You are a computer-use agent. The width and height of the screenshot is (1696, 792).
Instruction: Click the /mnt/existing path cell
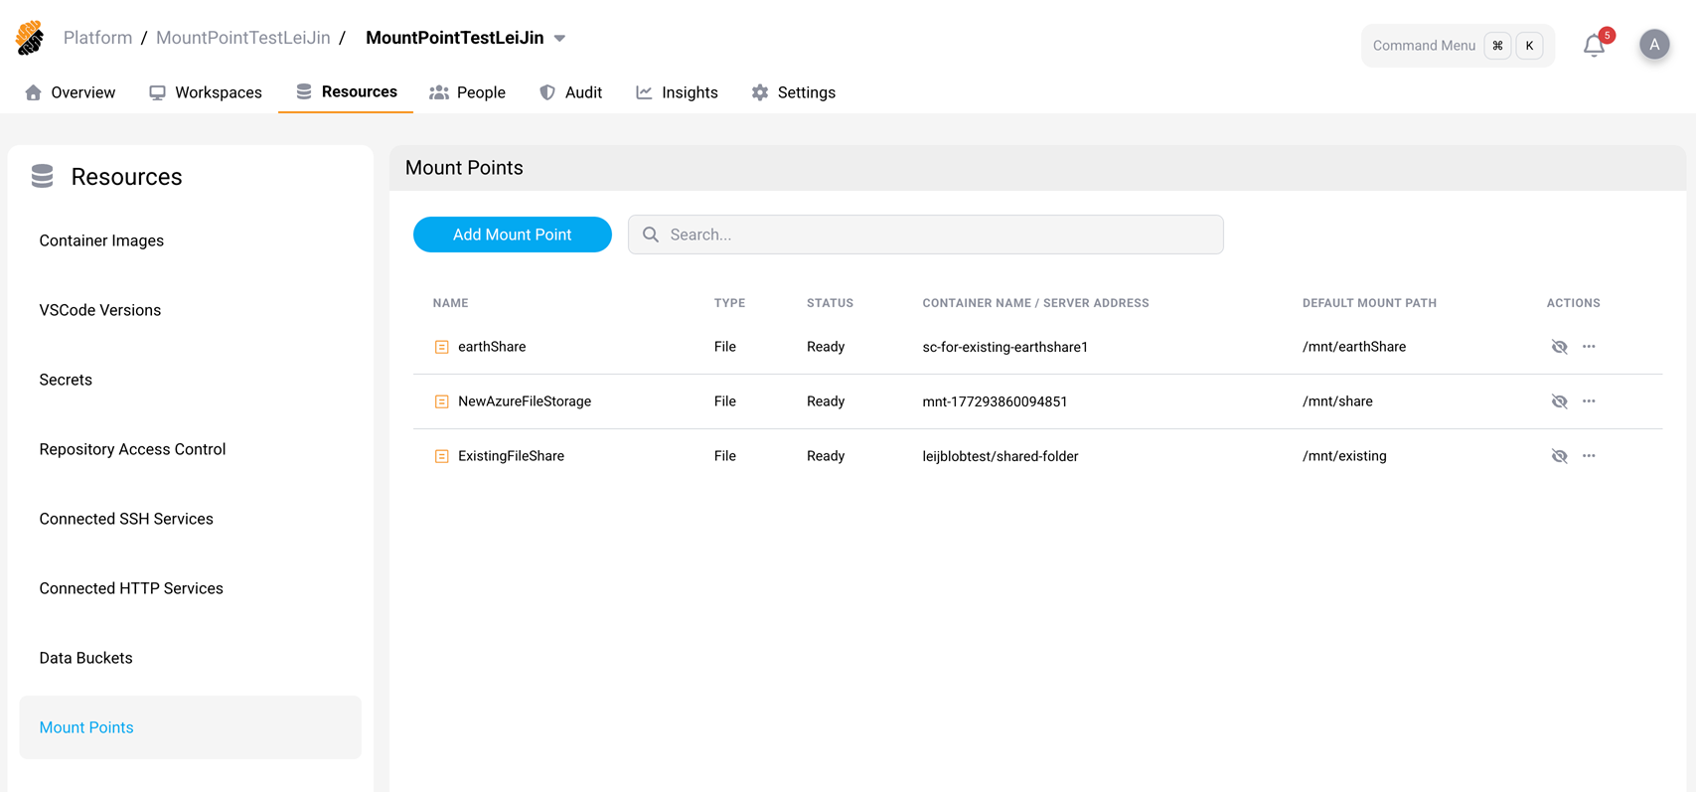pos(1344,456)
